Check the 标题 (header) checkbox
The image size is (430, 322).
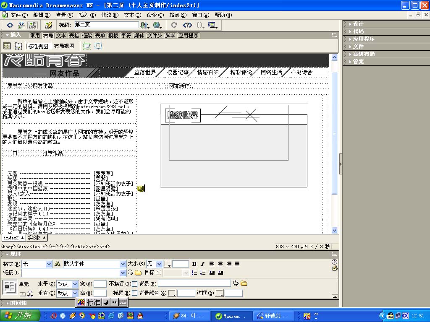pyautogui.click(x=134, y=293)
